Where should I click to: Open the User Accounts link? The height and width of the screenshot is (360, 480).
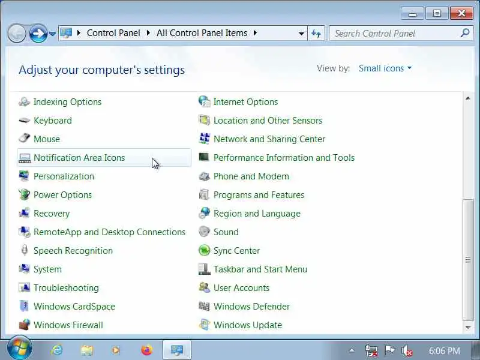point(242,288)
